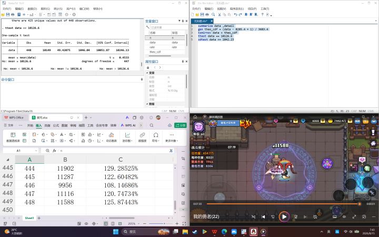Click the WPS vertical scrollbar thumb
This screenshot has height=237, width=379.
(x=175, y=205)
